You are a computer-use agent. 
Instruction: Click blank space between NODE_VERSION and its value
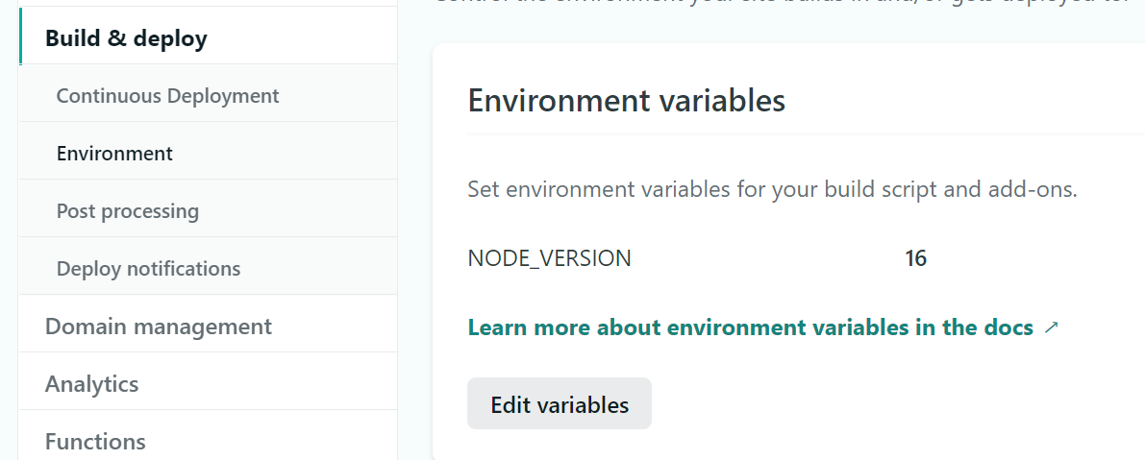769,258
